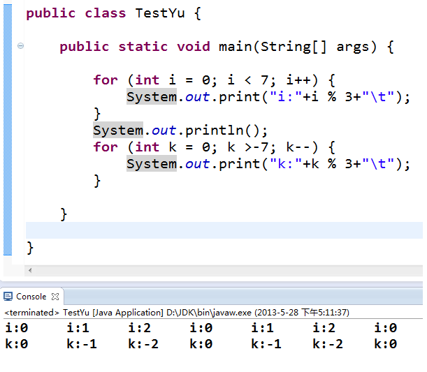Click the Console monitor icon
This screenshot has height=372, width=427.
(8, 297)
